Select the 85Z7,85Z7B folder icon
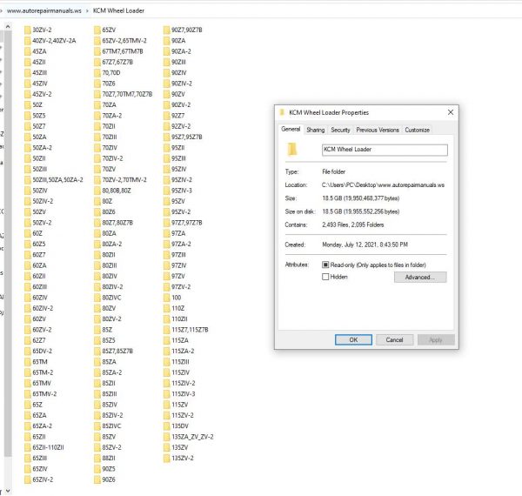This screenshot has width=522, height=496. pos(97,352)
